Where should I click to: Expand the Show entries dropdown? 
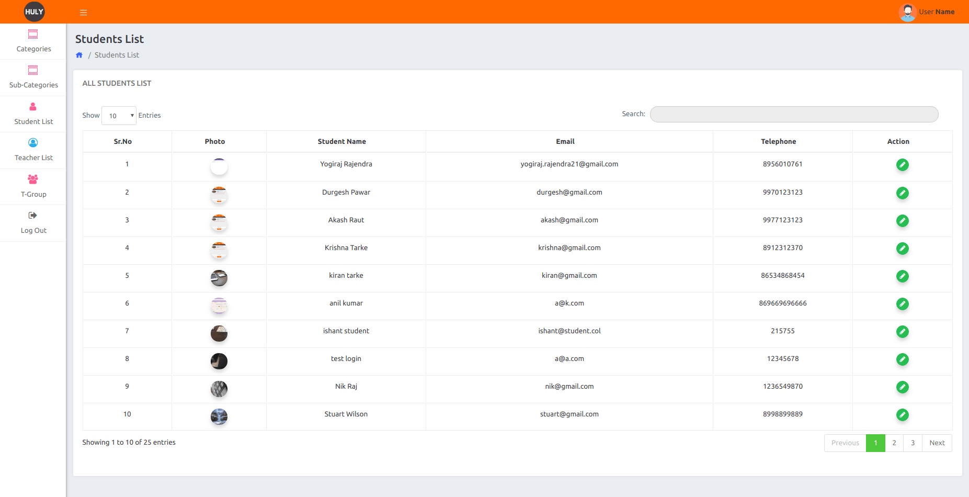pyautogui.click(x=119, y=116)
